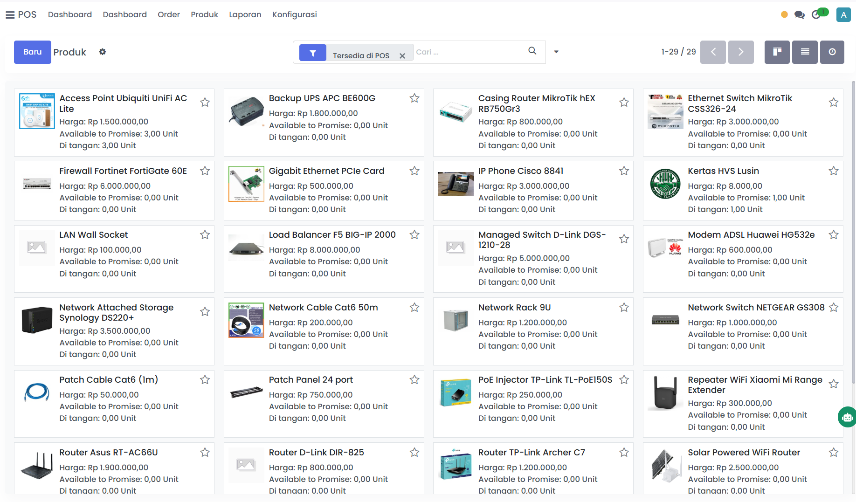Image resolution: width=856 pixels, height=502 pixels.
Task: Go to next page of products
Action: [741, 52]
